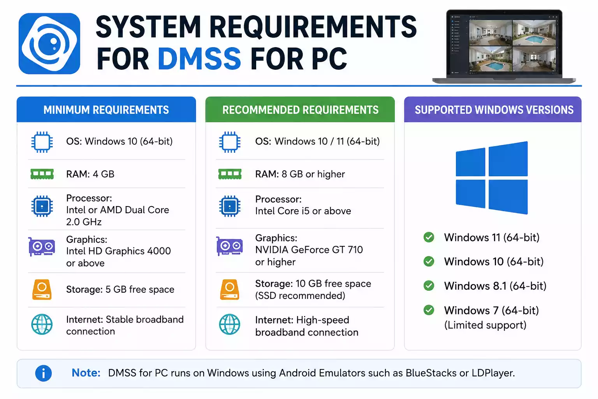Click the blue info icon beside Note
The height and width of the screenshot is (399, 598).
tap(44, 373)
